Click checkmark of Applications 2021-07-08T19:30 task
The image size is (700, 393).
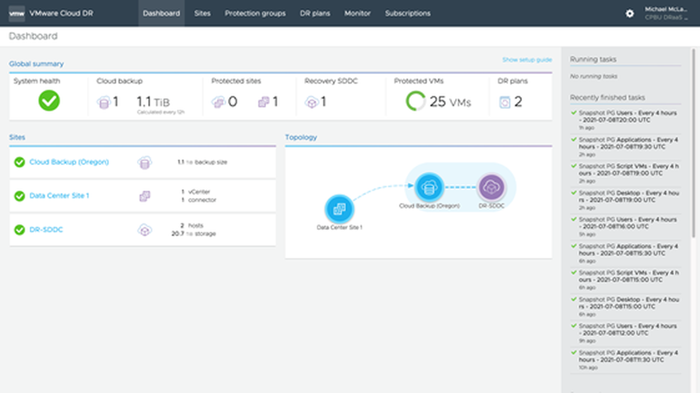click(573, 140)
